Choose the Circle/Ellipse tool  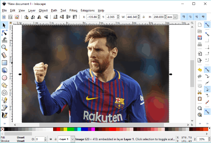tap(5, 77)
